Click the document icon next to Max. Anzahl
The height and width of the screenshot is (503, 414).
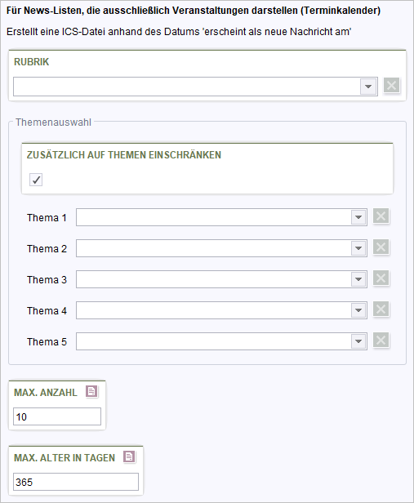[x=91, y=391]
